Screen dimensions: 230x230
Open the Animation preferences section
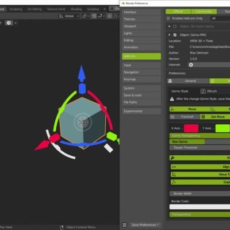click(141, 47)
